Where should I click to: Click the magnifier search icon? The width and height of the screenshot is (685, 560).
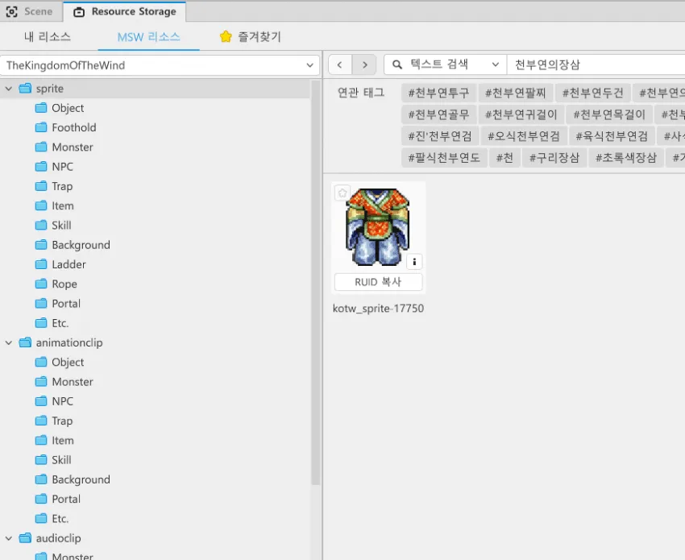coord(396,64)
